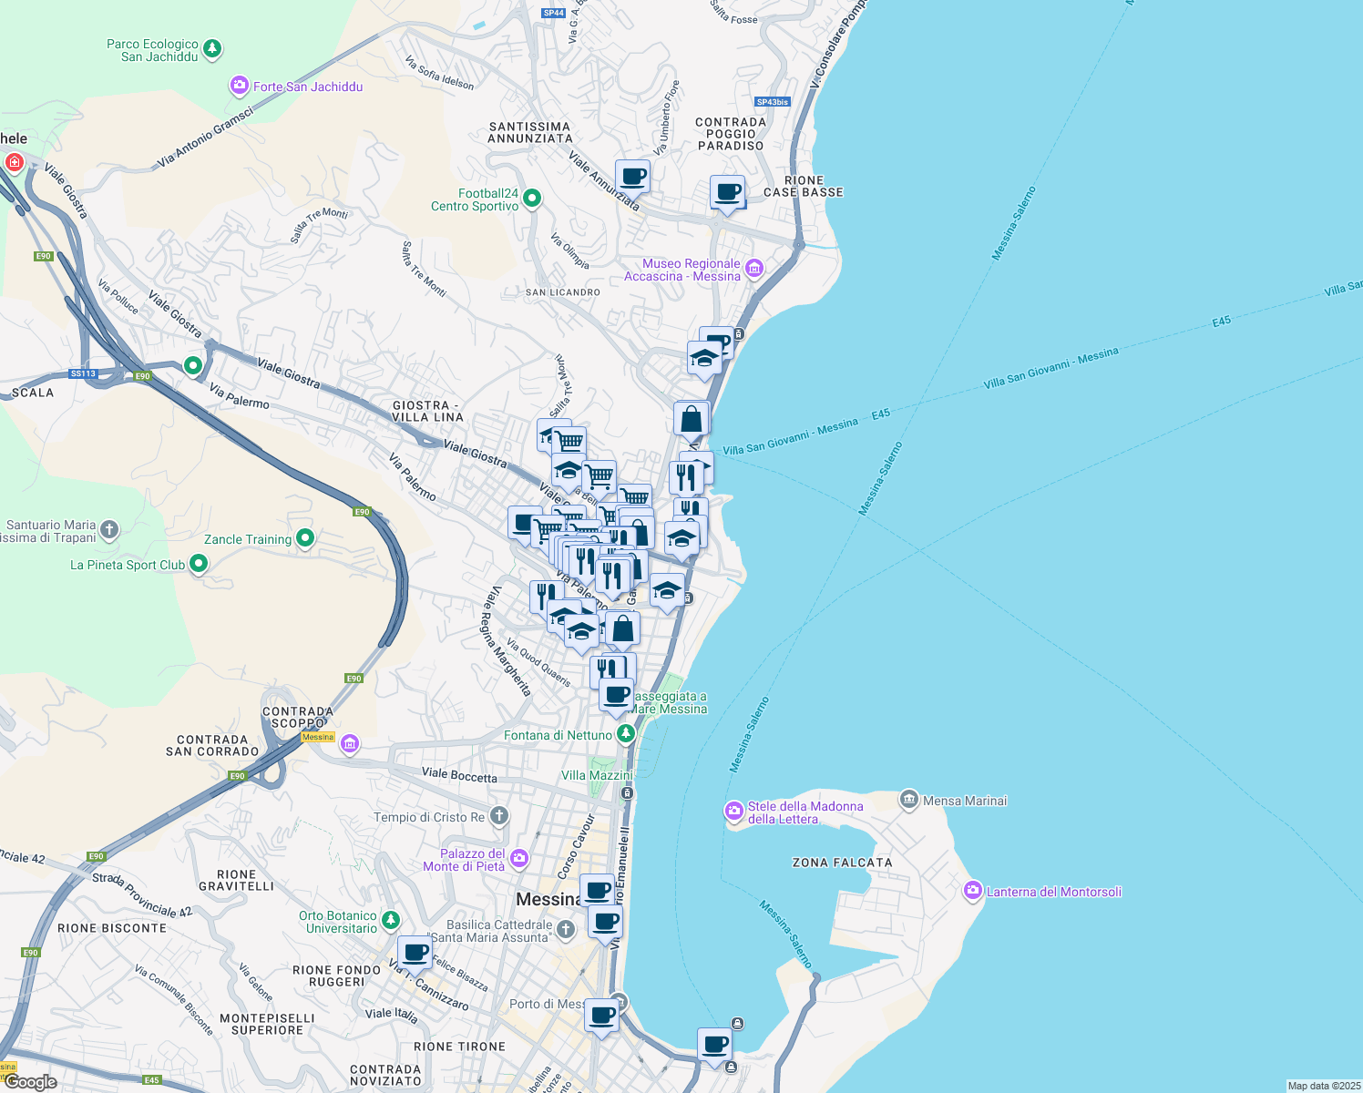Select the Orto Botanico Universitario marker
1363x1093 pixels.
(390, 922)
